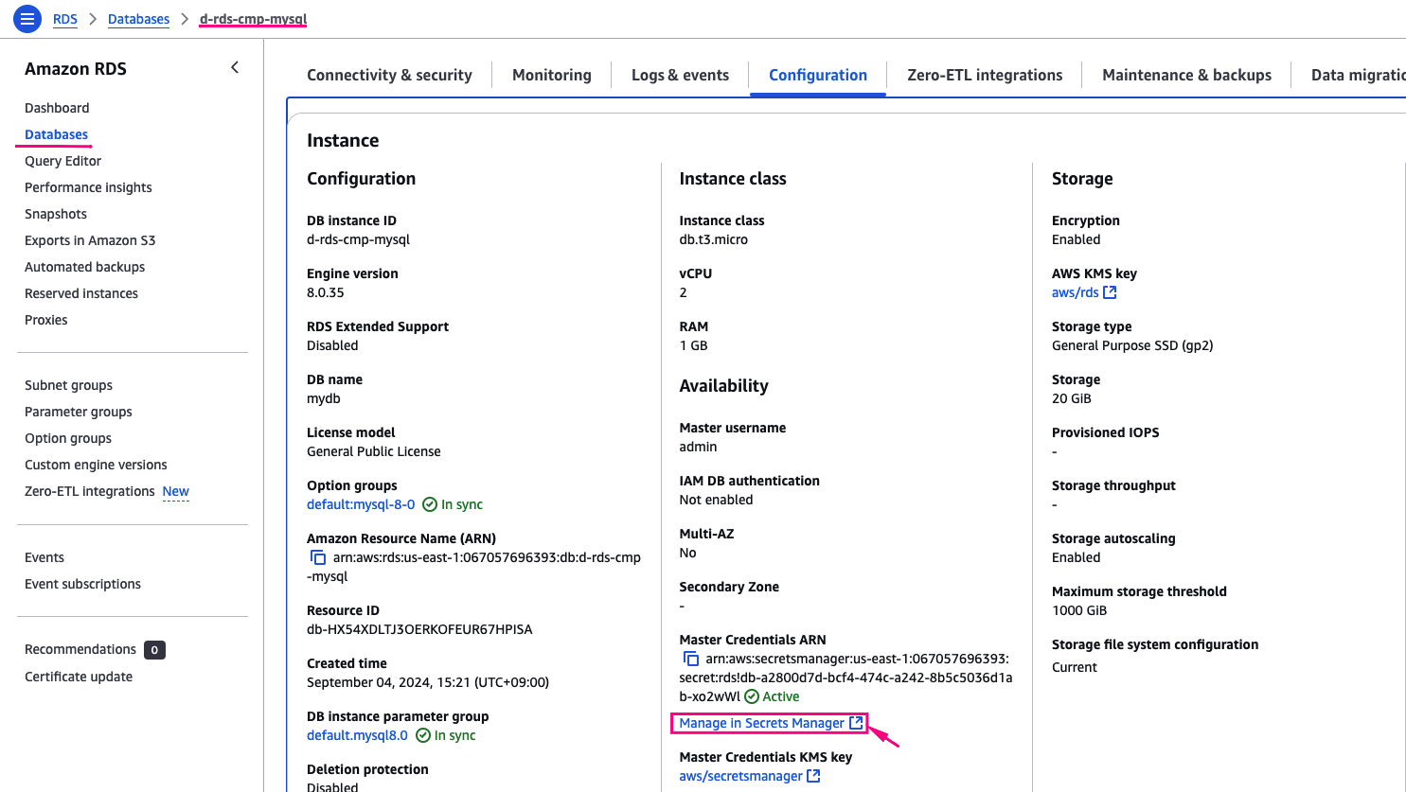Open Snapshots in the sidebar

(x=56, y=214)
